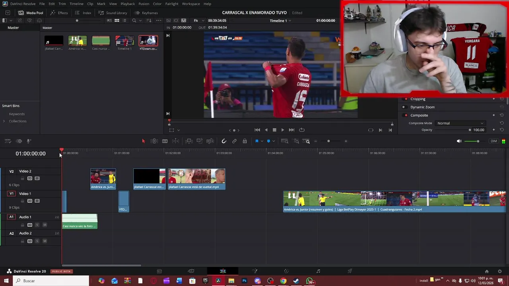Viewport: 509px width, 286px height.
Task: Click the blue Add Marker icon
Action: coord(268,141)
